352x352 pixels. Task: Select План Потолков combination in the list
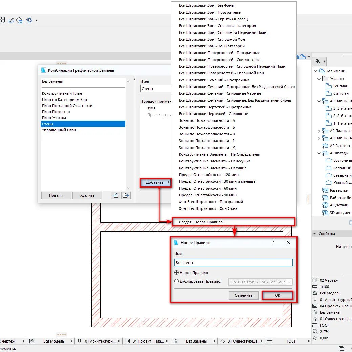click(83, 112)
